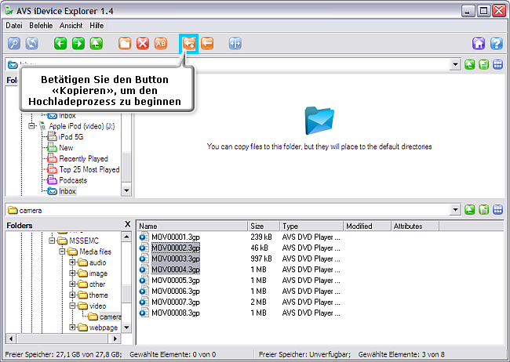Go back with the green left arrow
This screenshot has width=510, height=362.
tap(60, 43)
